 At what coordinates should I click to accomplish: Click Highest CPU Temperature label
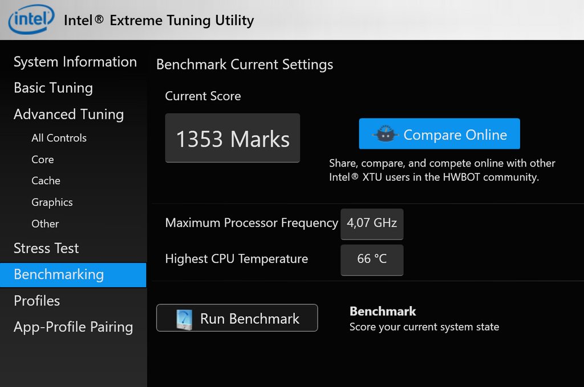click(x=237, y=259)
